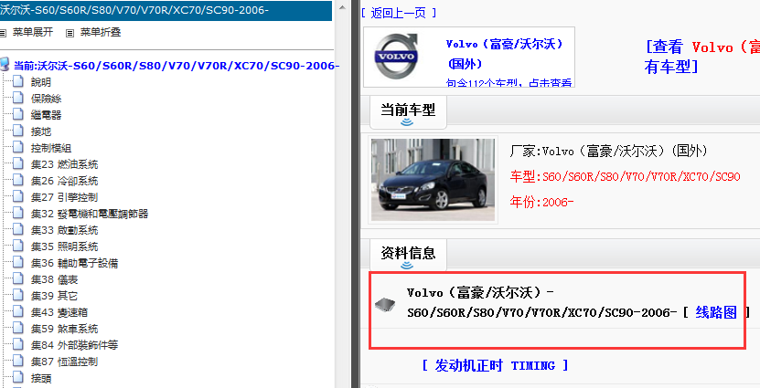Open the 接頭 tree item

point(41,378)
